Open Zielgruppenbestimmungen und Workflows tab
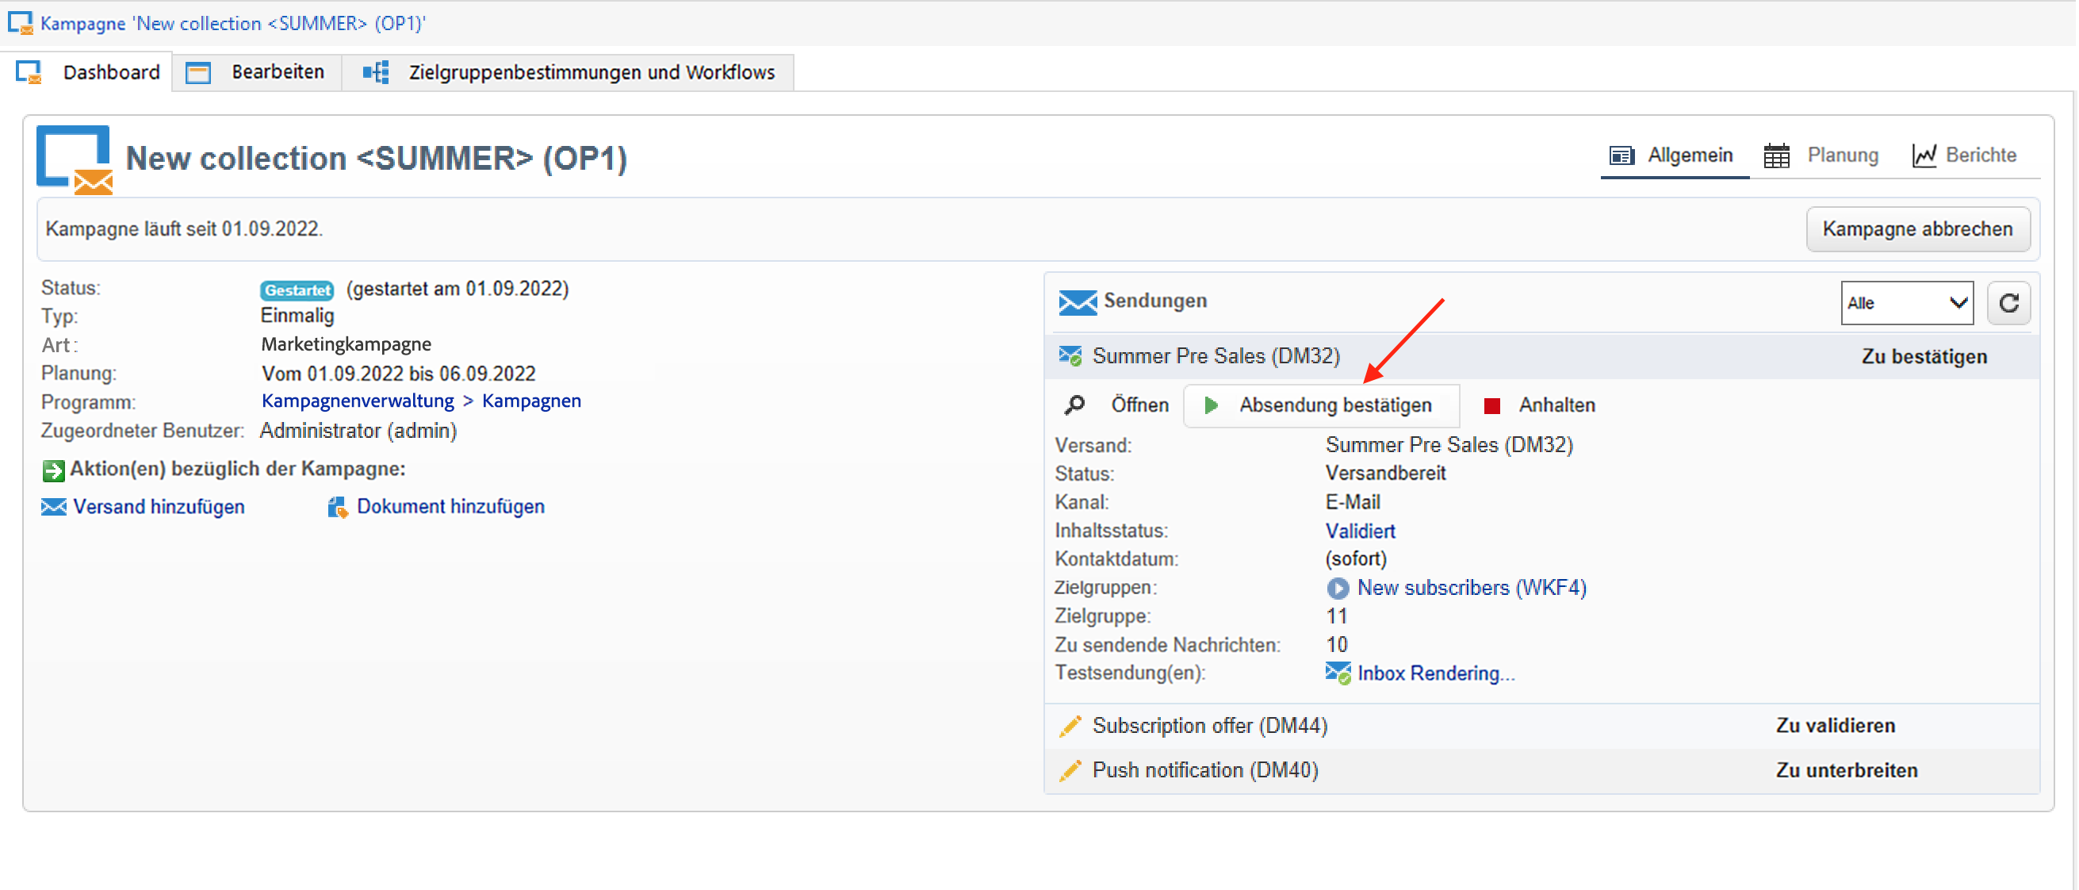2079x890 pixels. (590, 72)
